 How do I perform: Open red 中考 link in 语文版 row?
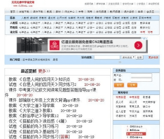[142, 32]
